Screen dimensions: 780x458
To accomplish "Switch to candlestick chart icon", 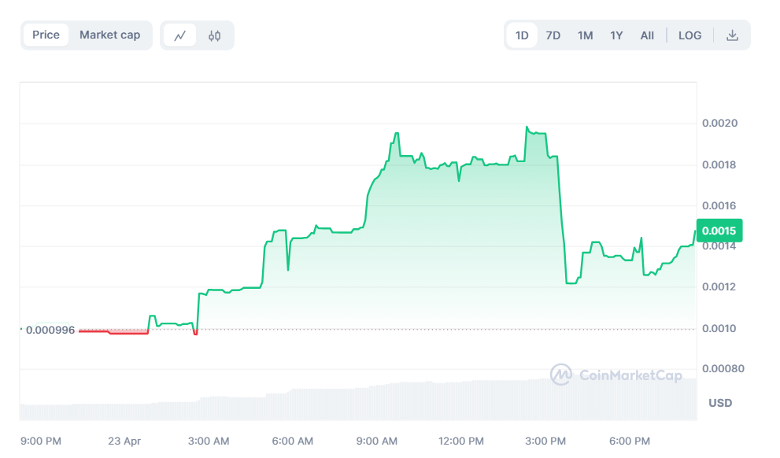I will pyautogui.click(x=214, y=35).
